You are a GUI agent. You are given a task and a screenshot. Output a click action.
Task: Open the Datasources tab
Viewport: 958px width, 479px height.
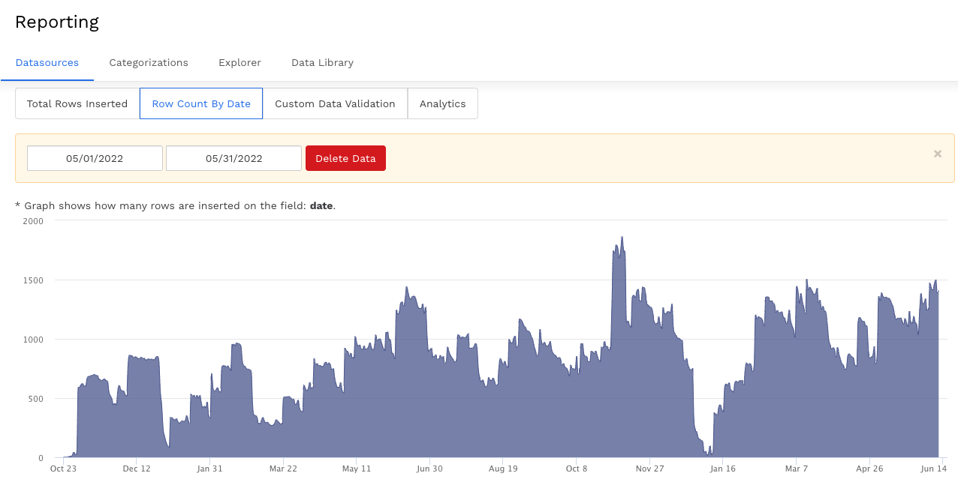tap(47, 63)
